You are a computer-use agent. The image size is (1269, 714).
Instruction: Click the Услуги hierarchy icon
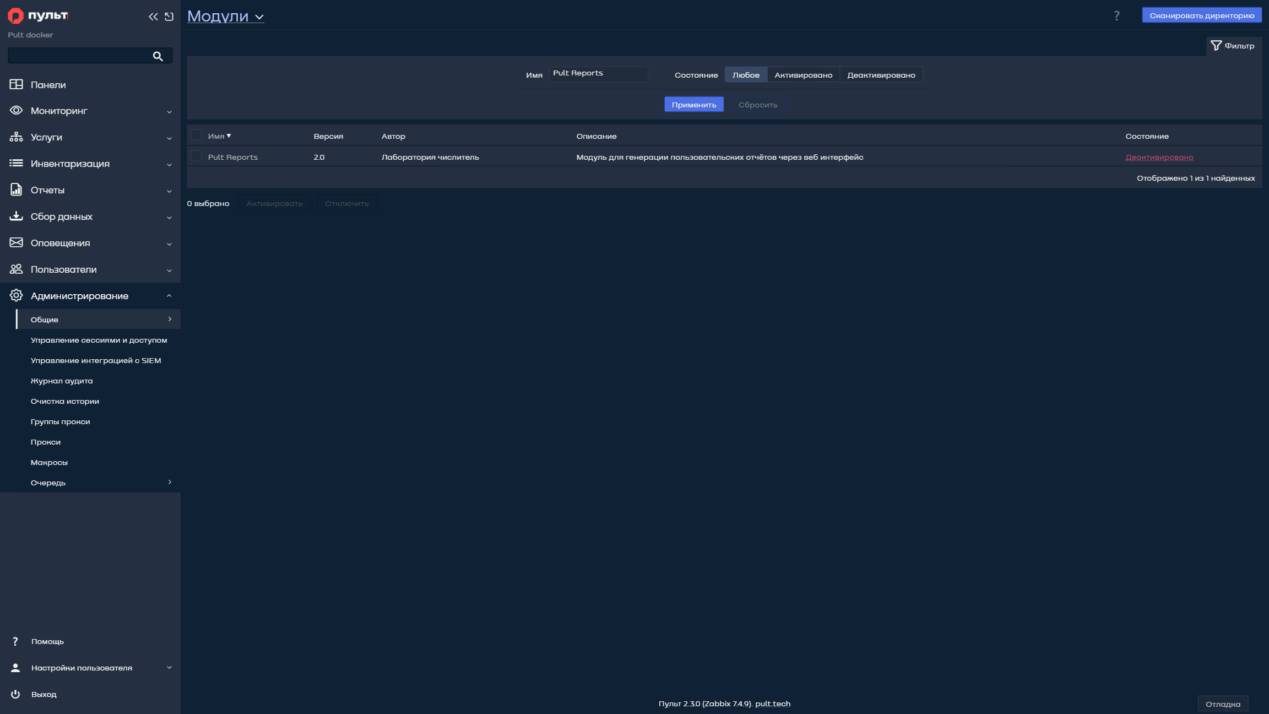pos(16,137)
